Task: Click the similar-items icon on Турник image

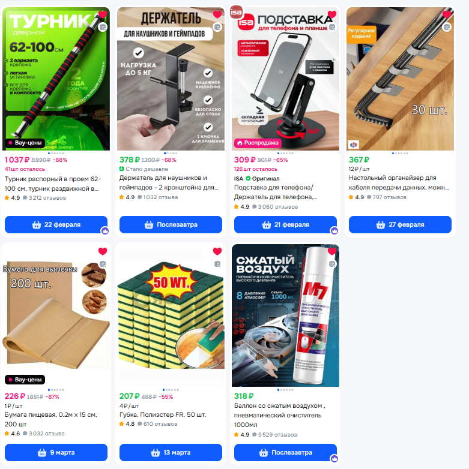Action: click(x=103, y=27)
